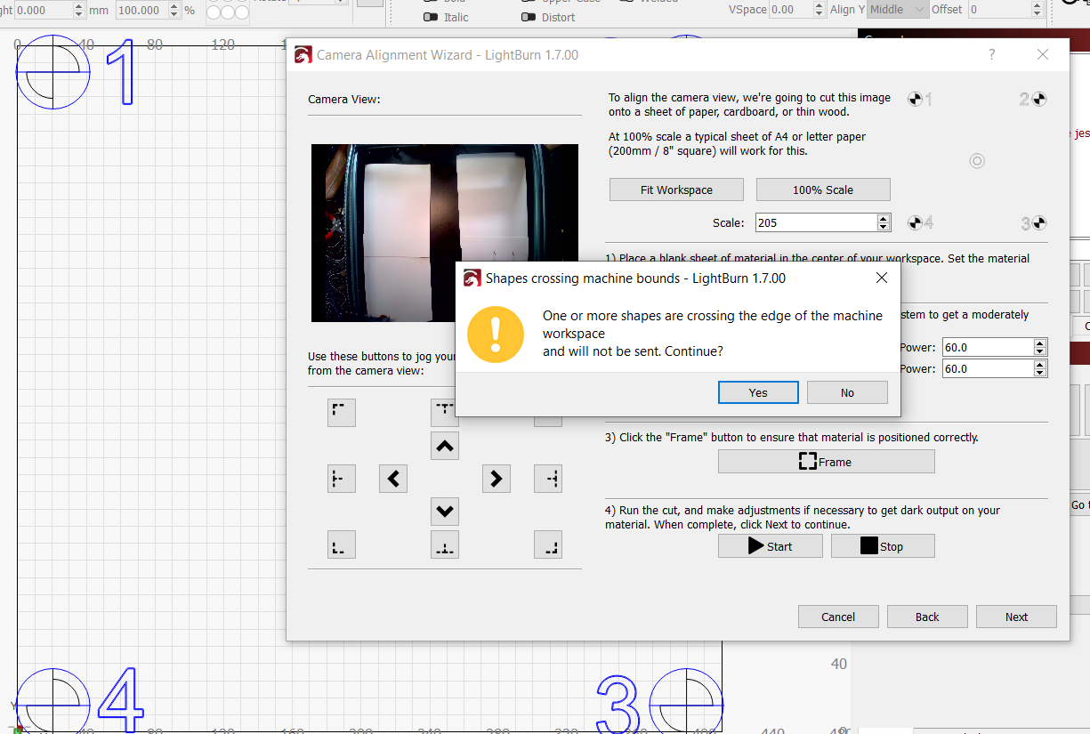Move laser to the top-left corner position
This screenshot has height=734, width=1090.
[342, 413]
